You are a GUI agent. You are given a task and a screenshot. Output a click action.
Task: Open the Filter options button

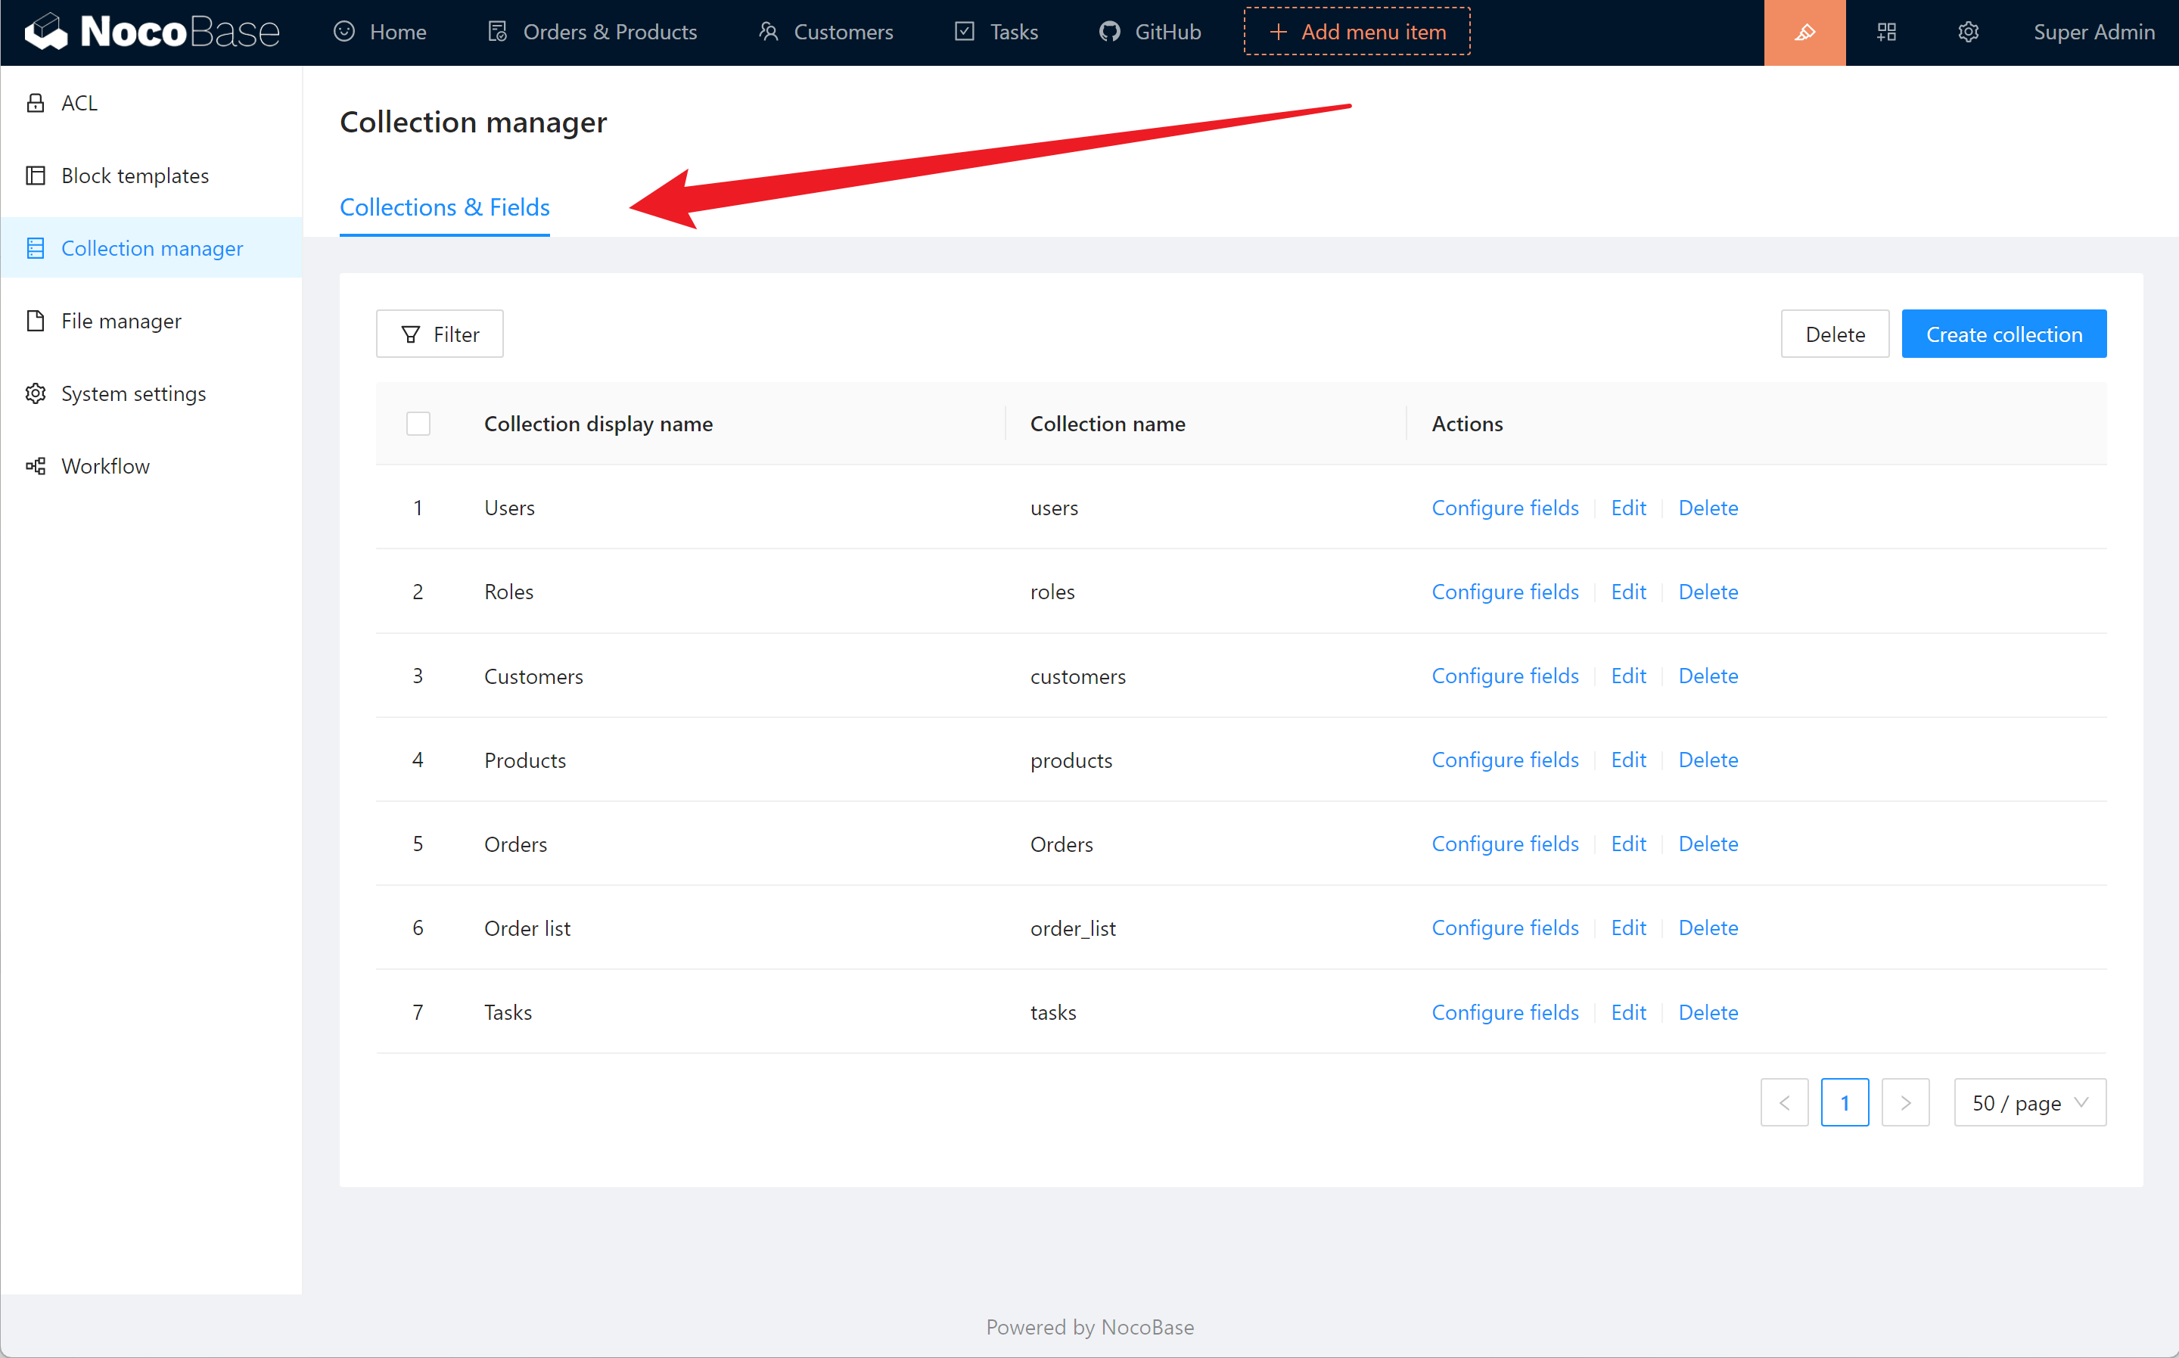(x=440, y=334)
